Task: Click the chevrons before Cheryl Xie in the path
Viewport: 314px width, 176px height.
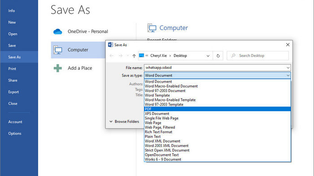Action: 147,55
